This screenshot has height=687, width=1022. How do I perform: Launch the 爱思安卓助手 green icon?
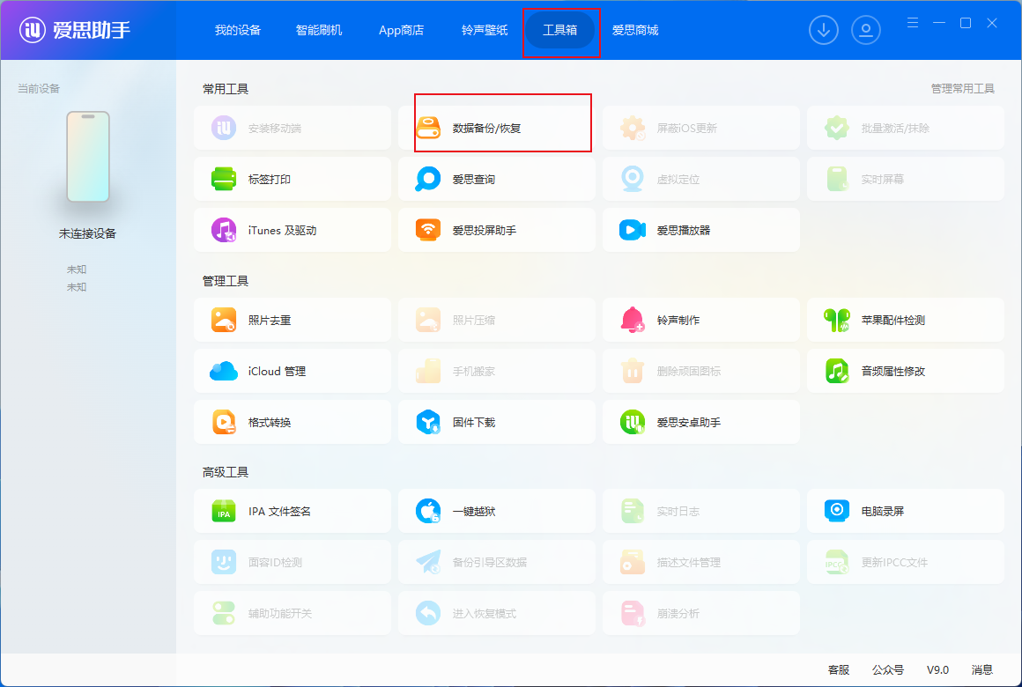click(x=633, y=422)
